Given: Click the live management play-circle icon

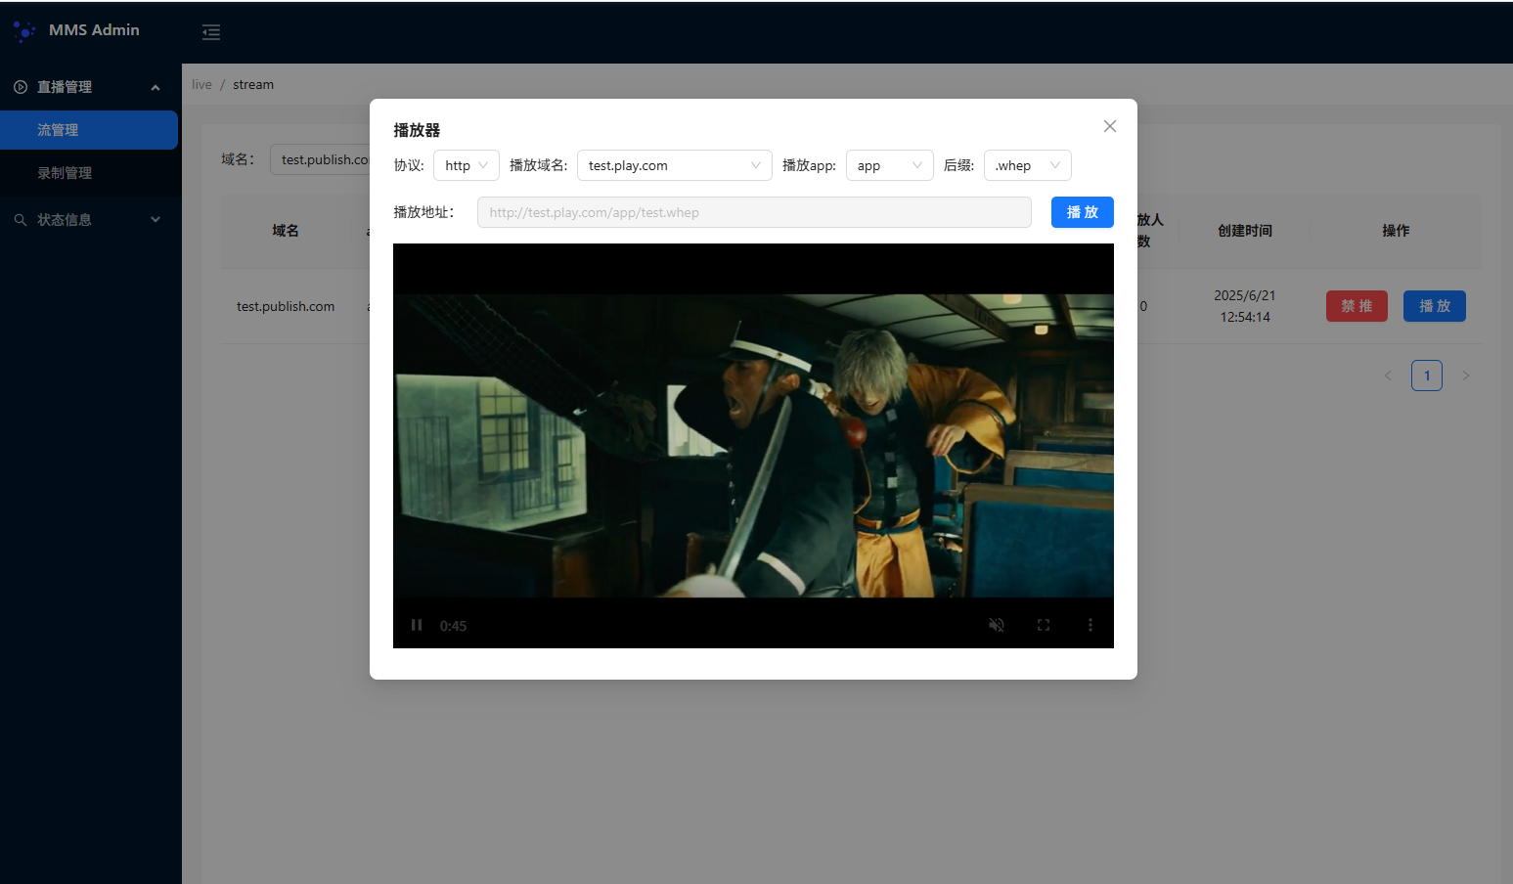Looking at the screenshot, I should tap(21, 87).
